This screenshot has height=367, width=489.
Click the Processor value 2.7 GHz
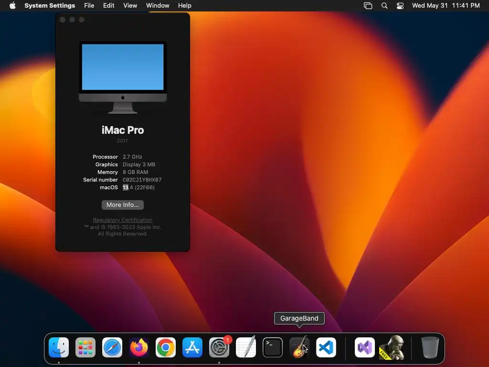(x=132, y=157)
